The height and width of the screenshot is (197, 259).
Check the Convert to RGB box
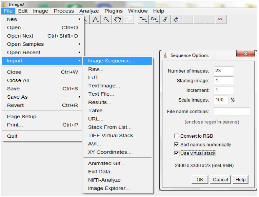coord(176,136)
